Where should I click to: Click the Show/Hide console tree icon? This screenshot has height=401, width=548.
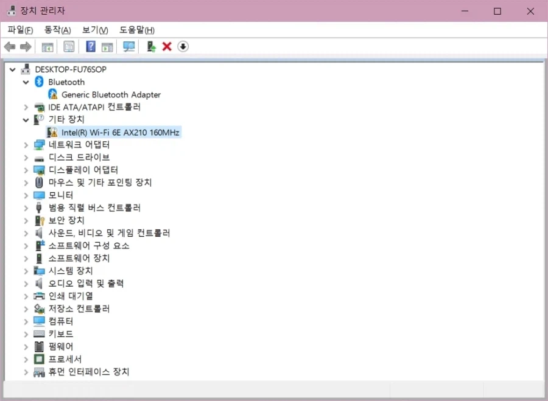pyautogui.click(x=47, y=46)
